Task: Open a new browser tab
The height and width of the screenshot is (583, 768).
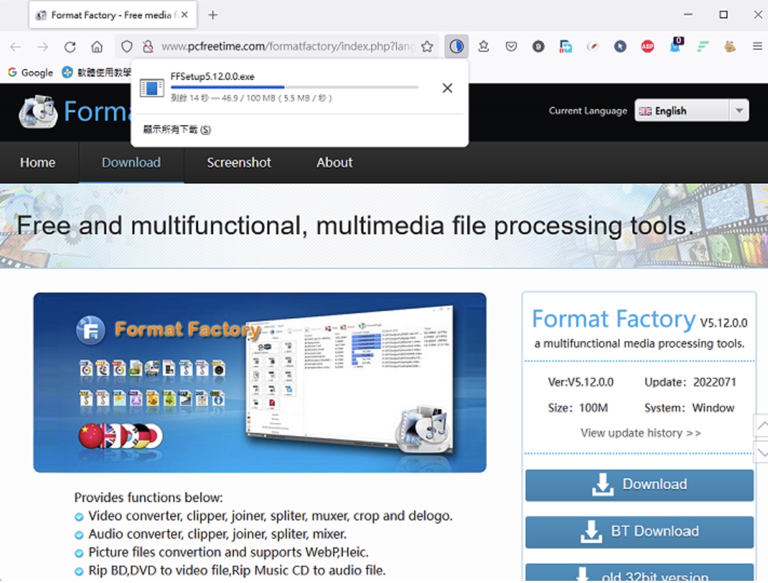Action: (213, 15)
